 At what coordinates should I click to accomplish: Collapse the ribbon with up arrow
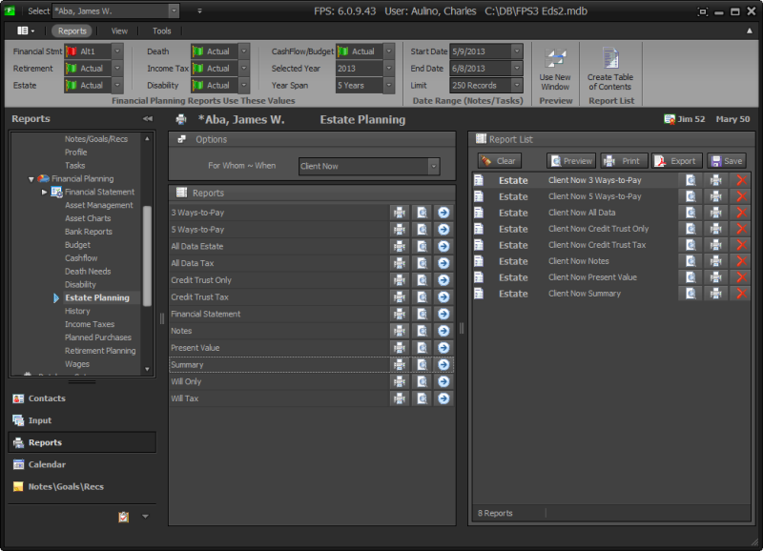[x=750, y=31]
